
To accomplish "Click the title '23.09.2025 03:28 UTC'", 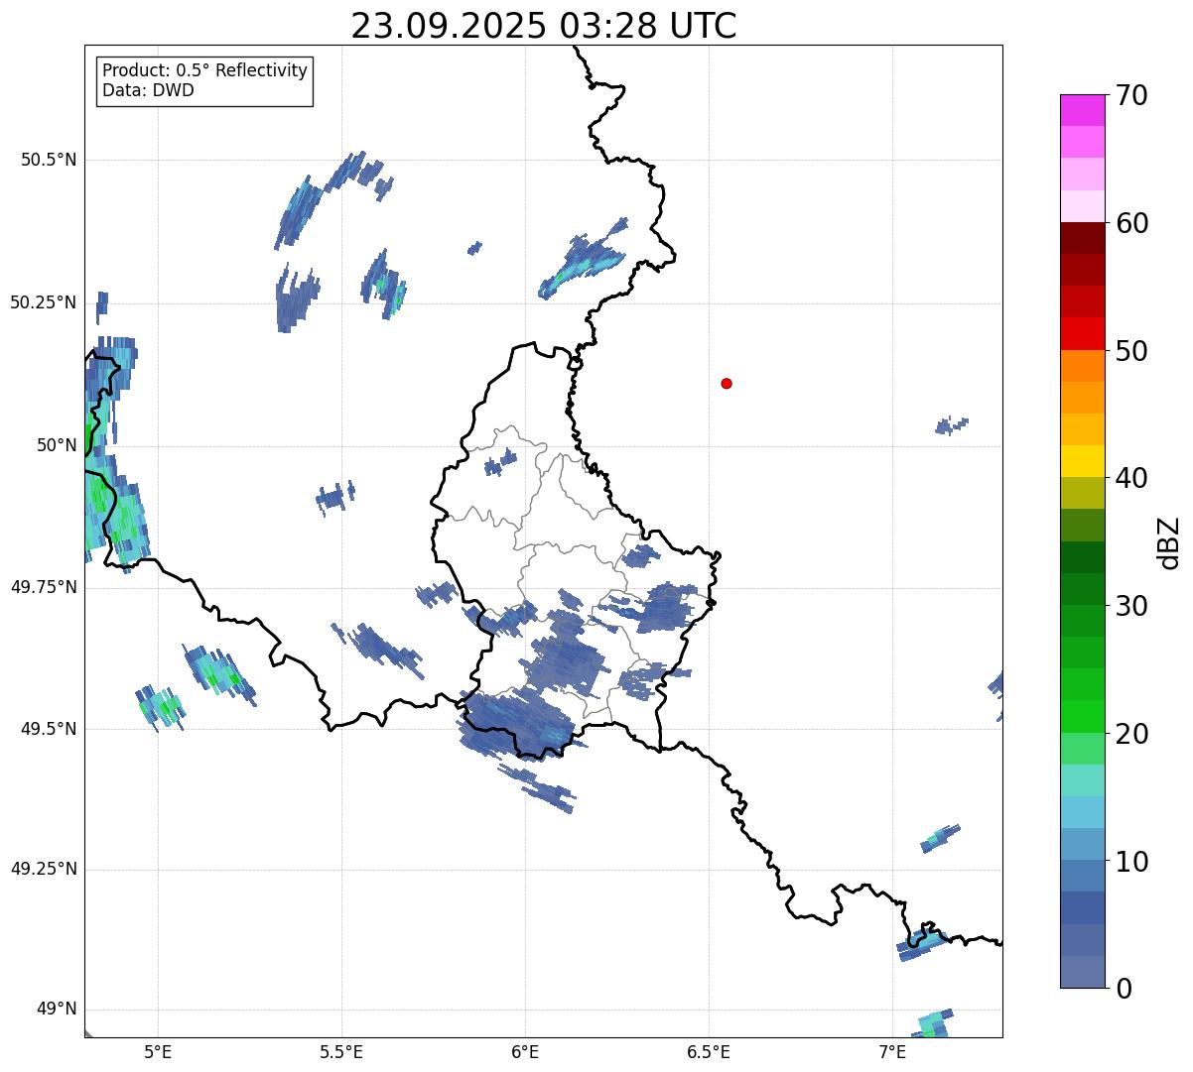I will click(x=544, y=26).
